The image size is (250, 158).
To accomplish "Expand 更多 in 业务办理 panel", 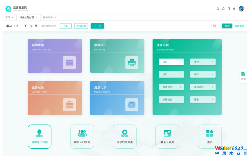I will [203, 100].
